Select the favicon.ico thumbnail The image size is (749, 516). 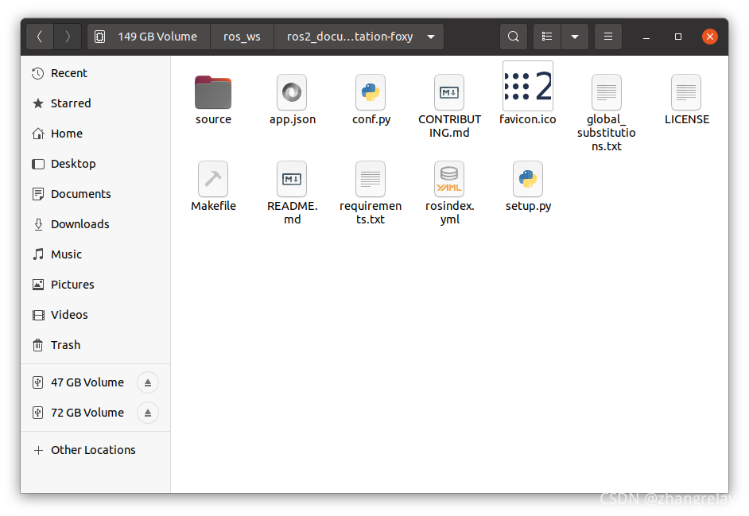528,86
